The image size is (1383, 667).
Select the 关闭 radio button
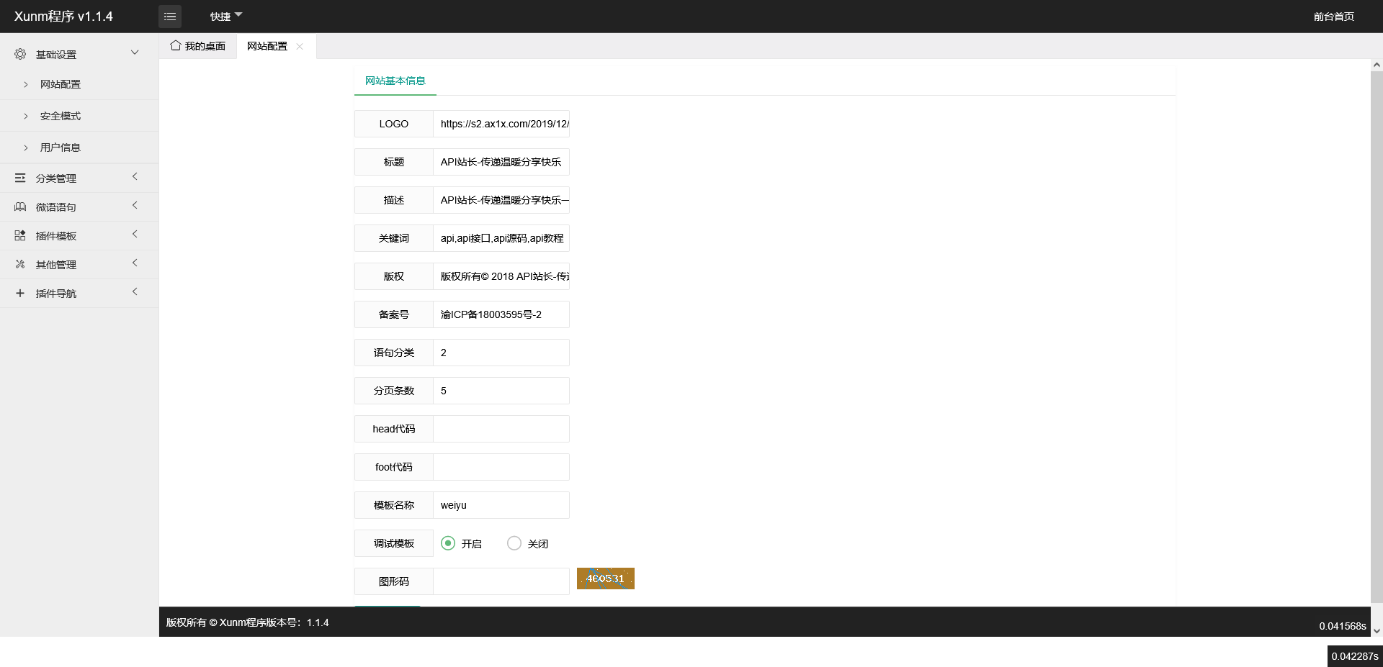(514, 543)
